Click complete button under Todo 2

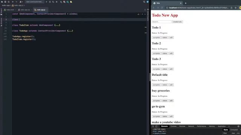click(156, 53)
